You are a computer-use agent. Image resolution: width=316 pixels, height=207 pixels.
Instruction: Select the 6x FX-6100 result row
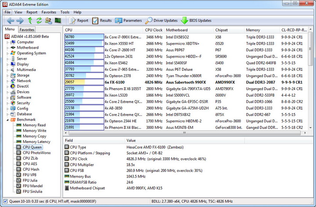tap(186, 82)
